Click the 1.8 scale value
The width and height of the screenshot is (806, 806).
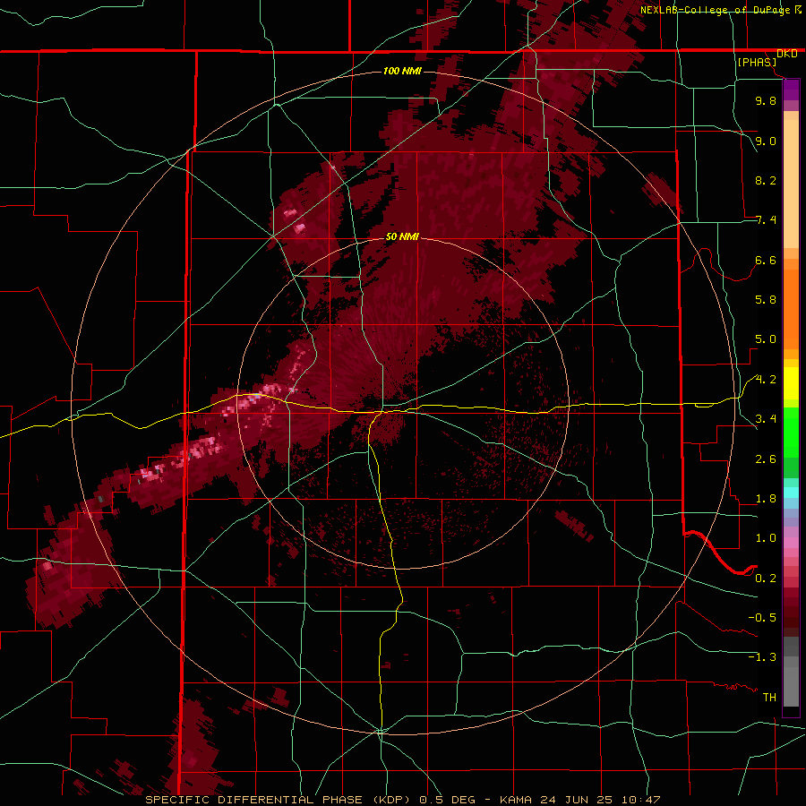coord(766,499)
